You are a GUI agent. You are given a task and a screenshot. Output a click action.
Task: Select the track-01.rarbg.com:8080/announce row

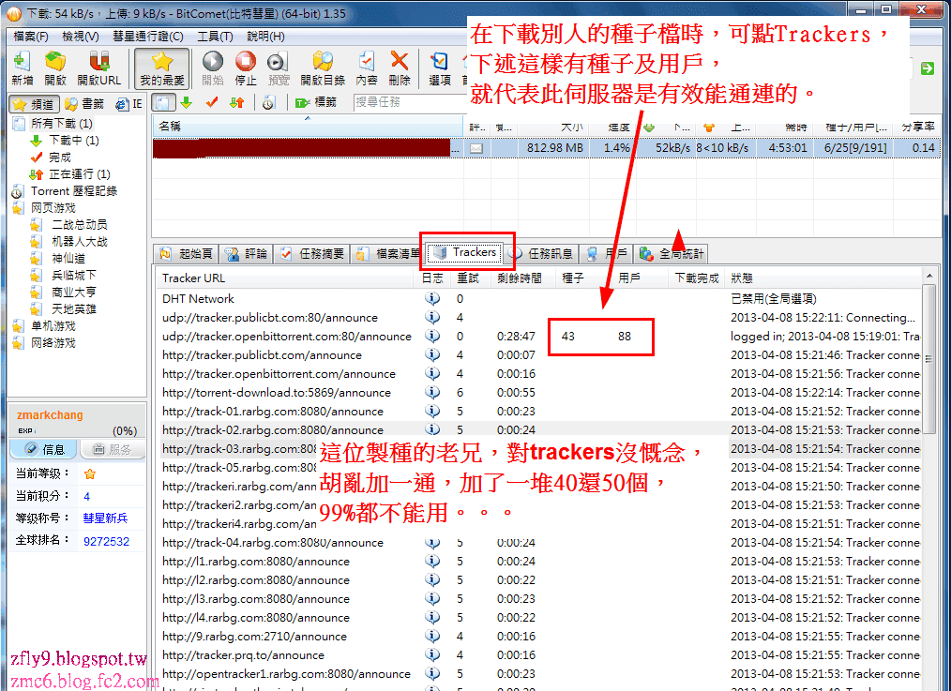540,411
